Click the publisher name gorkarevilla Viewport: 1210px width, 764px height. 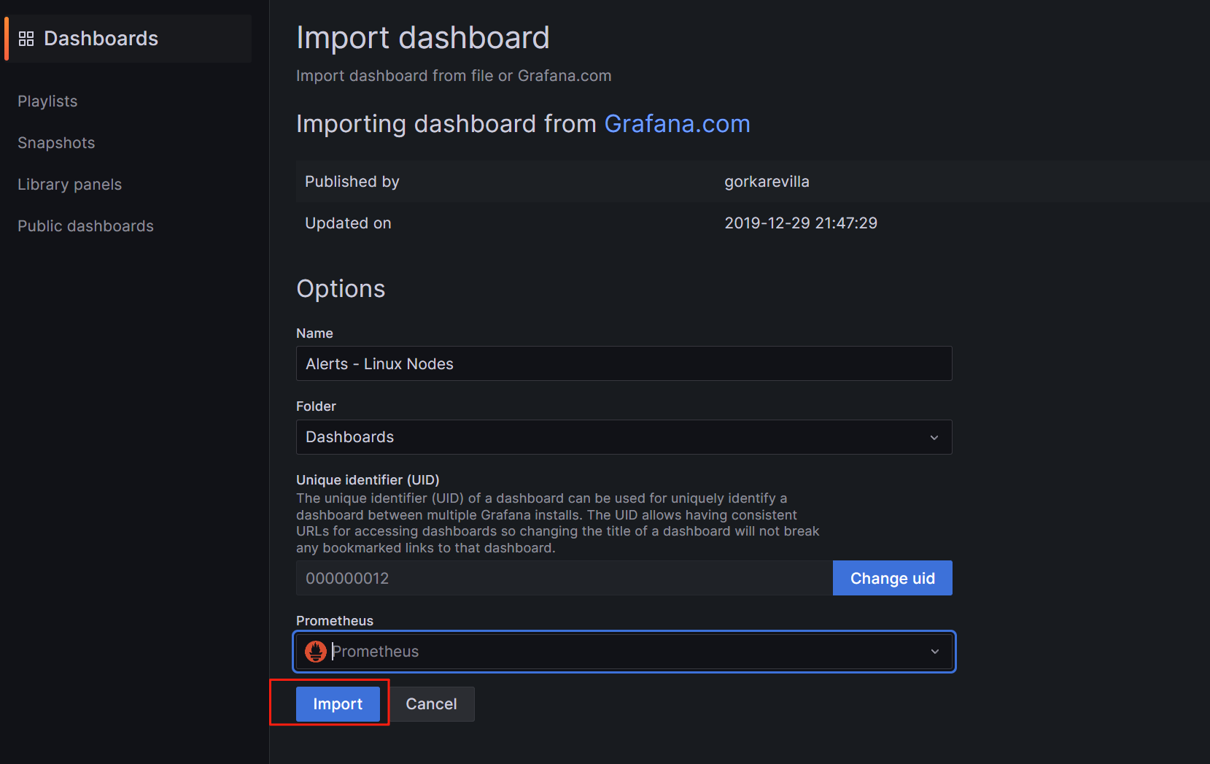click(x=767, y=182)
